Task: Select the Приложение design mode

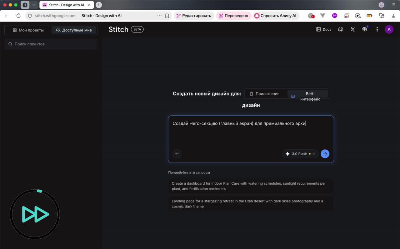Action: (x=265, y=94)
